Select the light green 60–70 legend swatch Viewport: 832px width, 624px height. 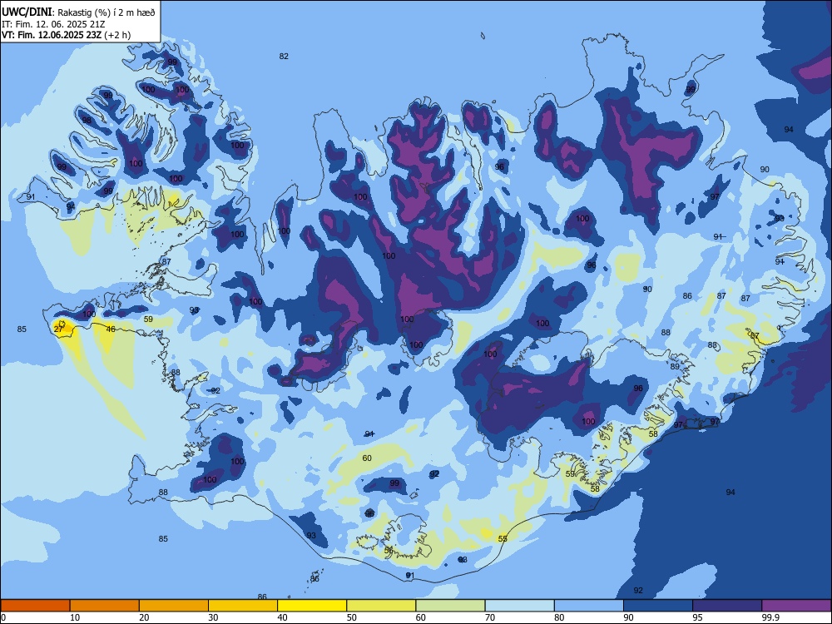point(450,606)
